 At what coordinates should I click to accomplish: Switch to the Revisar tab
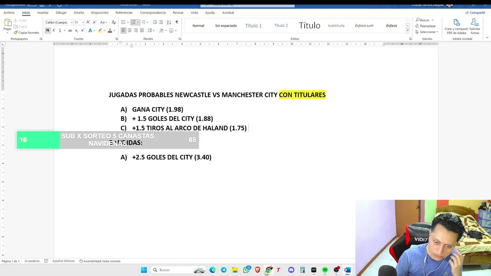(x=178, y=13)
